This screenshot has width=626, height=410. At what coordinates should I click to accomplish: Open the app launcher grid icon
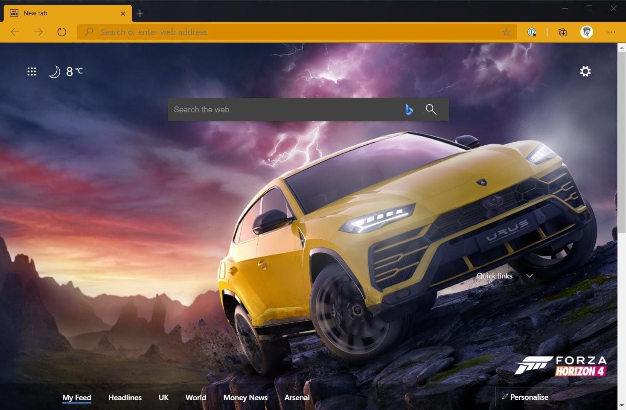pyautogui.click(x=32, y=71)
